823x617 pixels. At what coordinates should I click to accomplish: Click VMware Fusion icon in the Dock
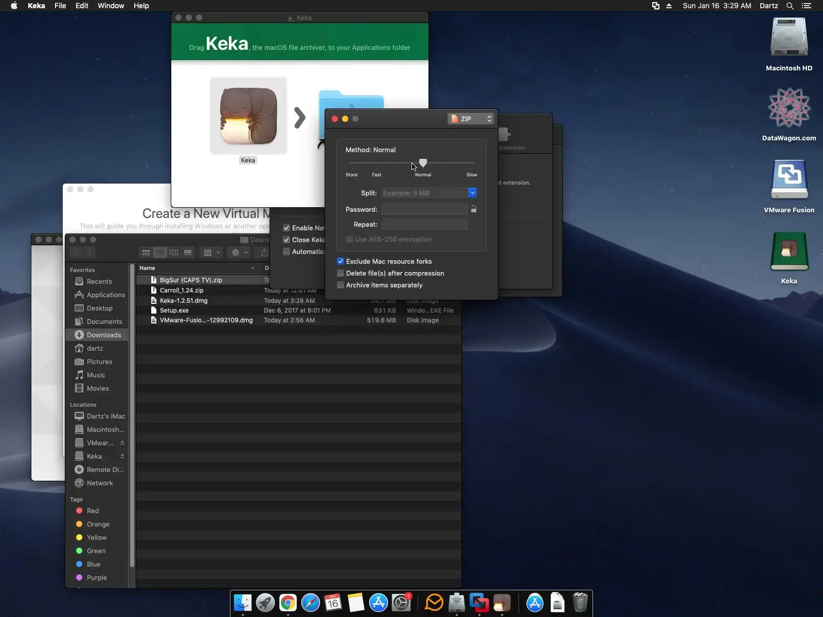(479, 603)
